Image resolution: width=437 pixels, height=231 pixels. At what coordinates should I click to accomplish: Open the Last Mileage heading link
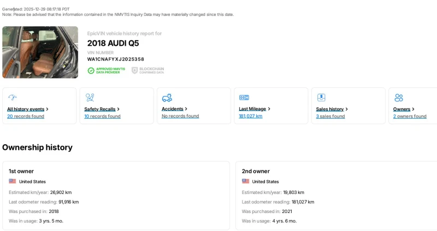[254, 109]
